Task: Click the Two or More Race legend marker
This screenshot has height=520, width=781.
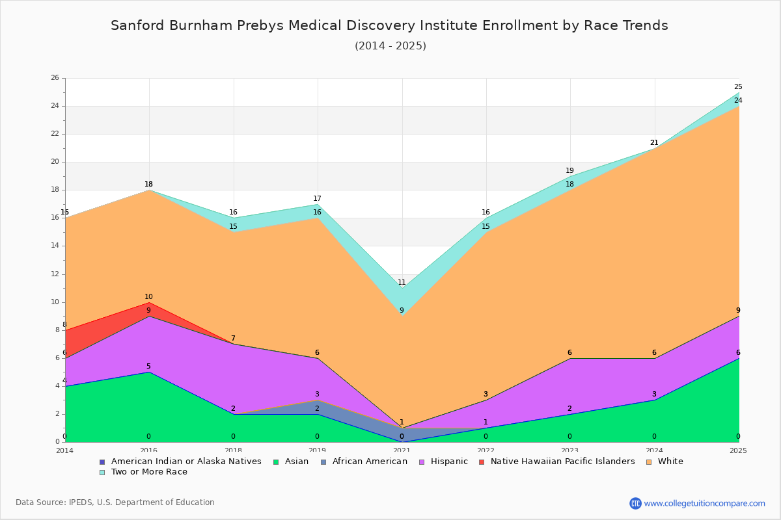Action: (102, 472)
